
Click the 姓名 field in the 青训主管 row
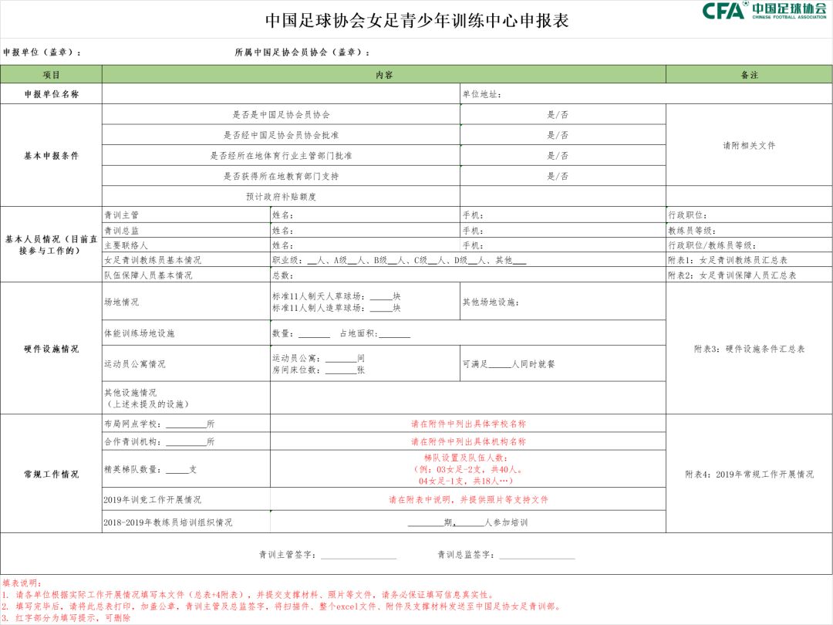(366, 215)
